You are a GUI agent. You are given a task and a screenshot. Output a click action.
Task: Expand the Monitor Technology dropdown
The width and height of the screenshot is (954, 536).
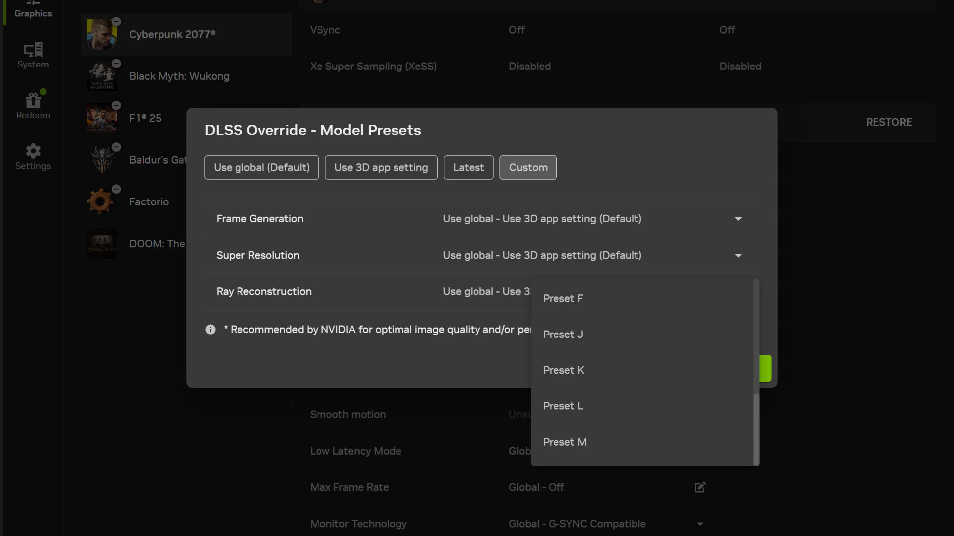point(699,524)
